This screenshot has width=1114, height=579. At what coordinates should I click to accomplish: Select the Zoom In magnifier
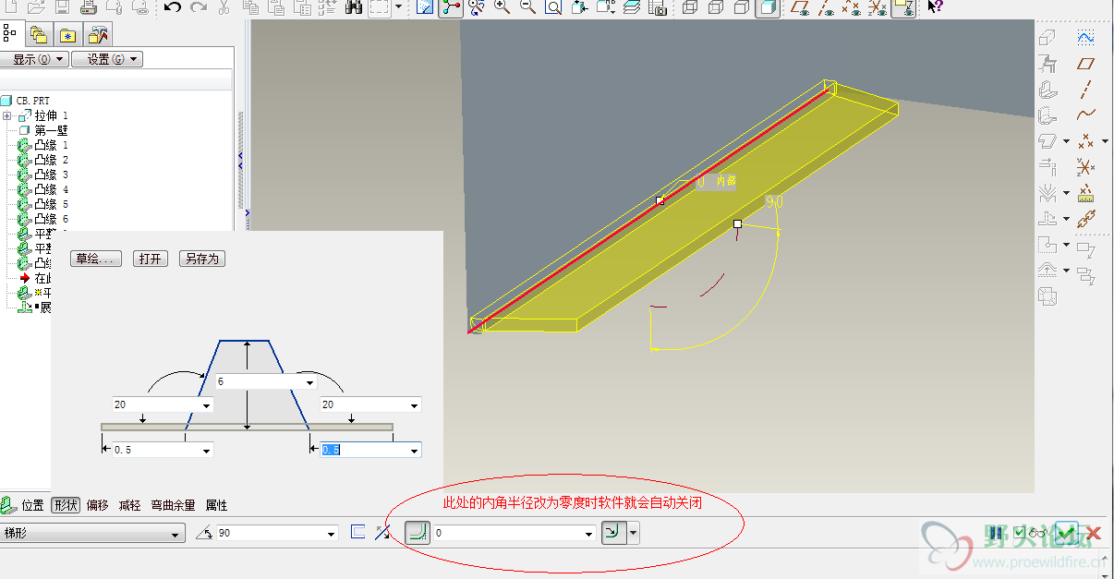pos(502,7)
